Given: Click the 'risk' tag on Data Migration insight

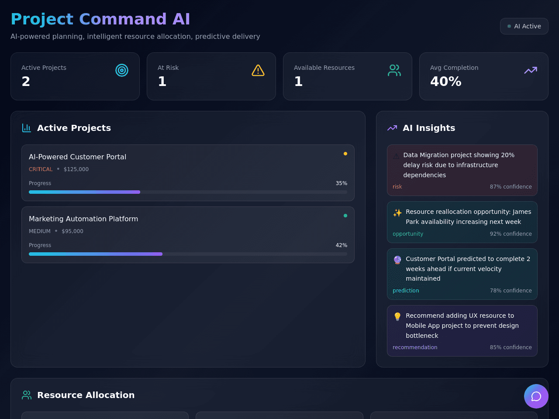Looking at the screenshot, I should [x=397, y=187].
